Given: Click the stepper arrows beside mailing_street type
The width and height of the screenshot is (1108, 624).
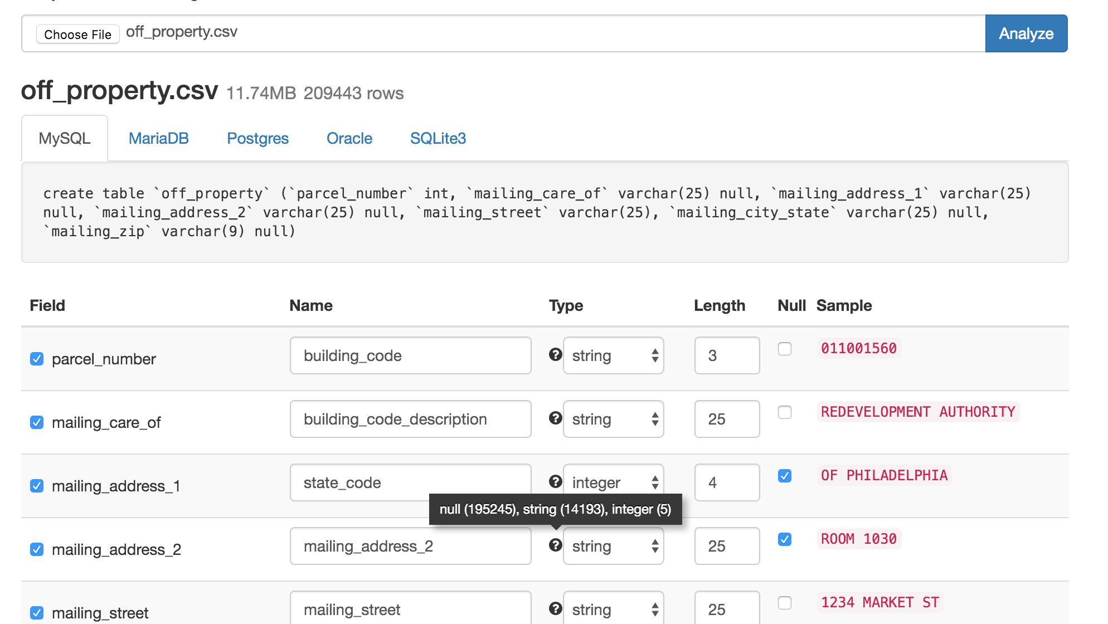Looking at the screenshot, I should [x=654, y=609].
